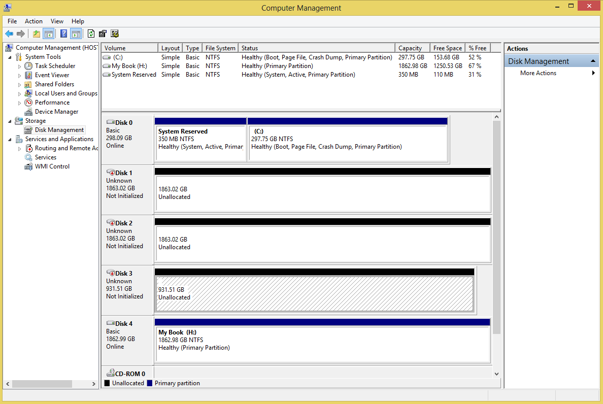Sort by the Status column header
Screen dimensions: 603x404
point(317,48)
